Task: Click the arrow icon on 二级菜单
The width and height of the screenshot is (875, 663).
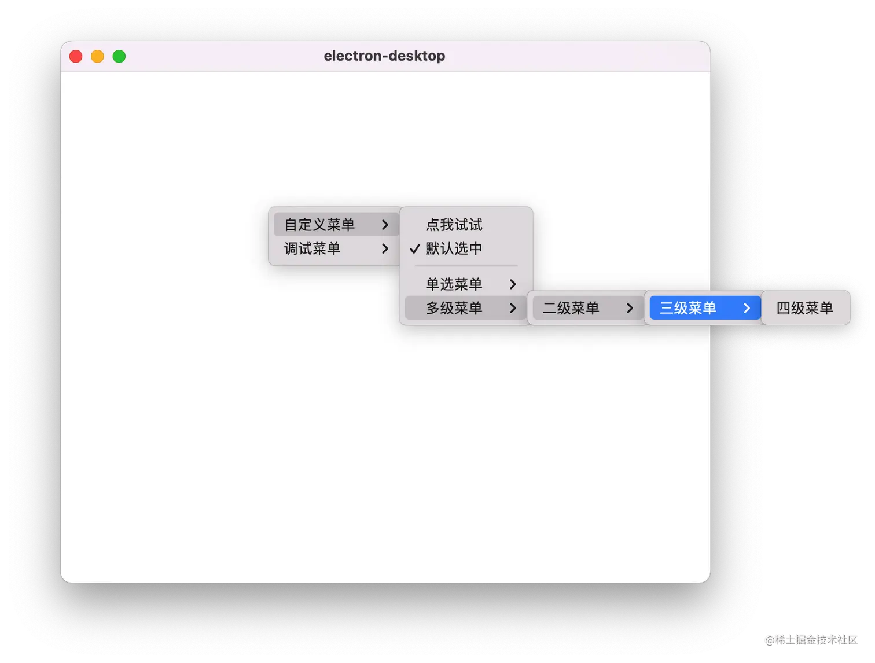Action: (630, 308)
